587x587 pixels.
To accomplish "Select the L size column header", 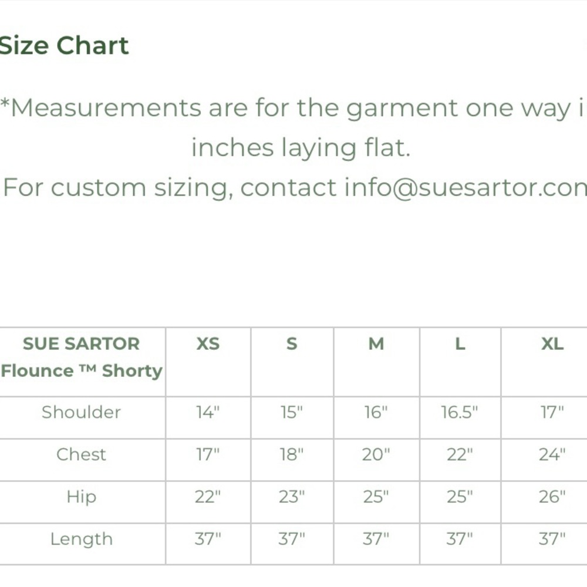I will coord(460,343).
